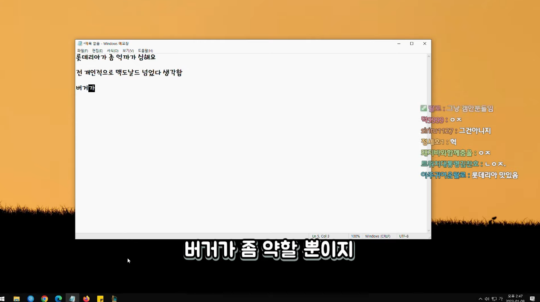Click the clock showing 오후 2:47
Screen dimensions: 540x302
[x=514, y=297]
